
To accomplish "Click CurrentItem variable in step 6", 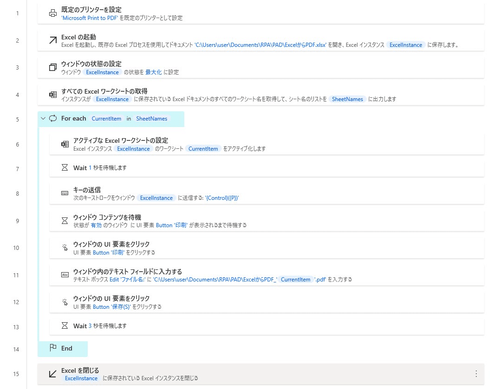I will [203, 149].
